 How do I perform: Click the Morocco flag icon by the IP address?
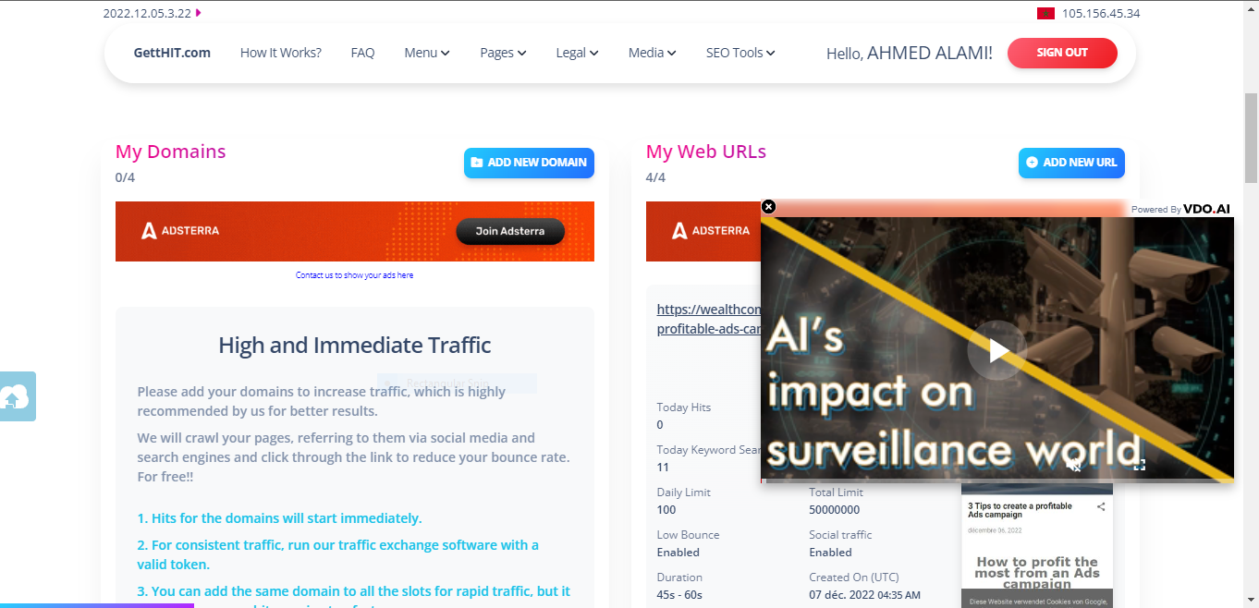click(x=1045, y=13)
